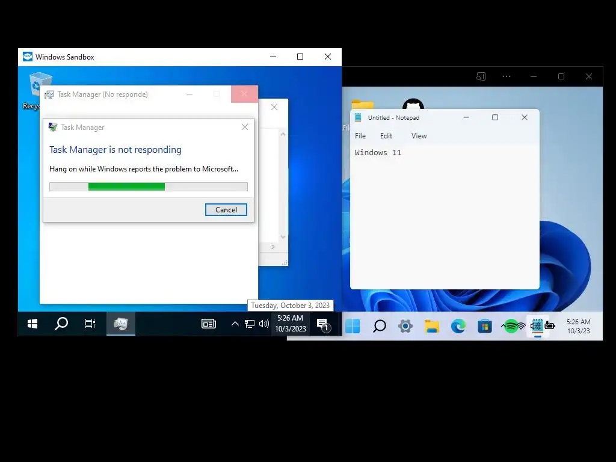616x462 pixels.
Task: Open Spotify on the Windows 11 taskbar
Action: pos(510,326)
